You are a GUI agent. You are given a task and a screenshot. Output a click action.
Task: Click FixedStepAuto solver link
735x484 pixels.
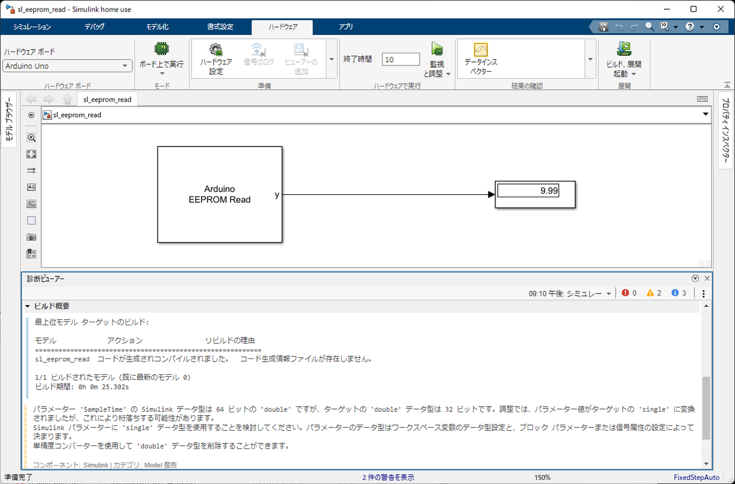[696, 477]
